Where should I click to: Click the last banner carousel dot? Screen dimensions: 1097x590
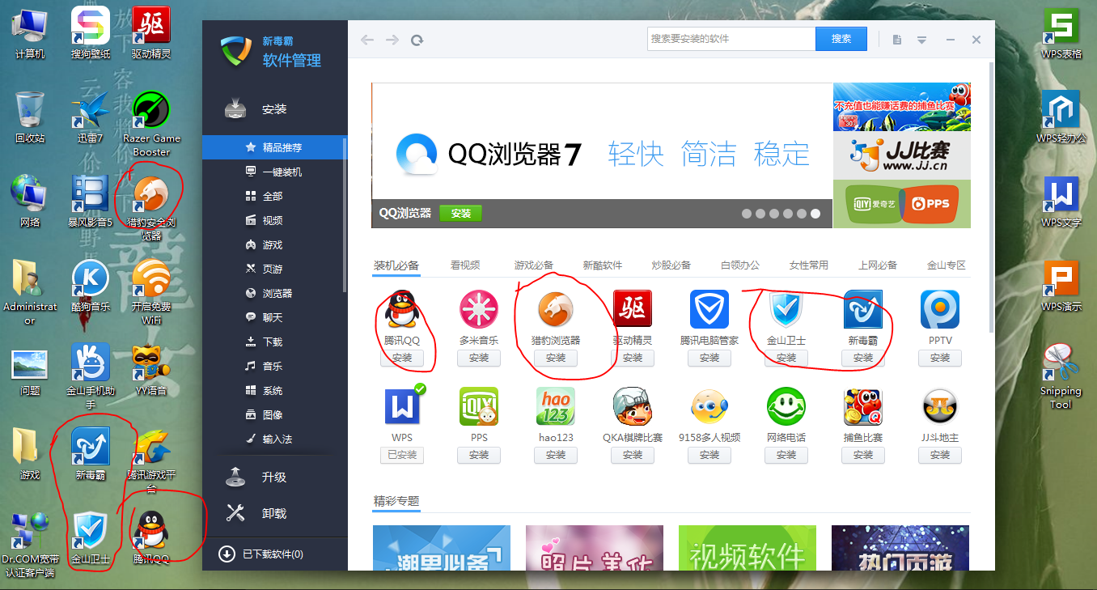pos(815,214)
